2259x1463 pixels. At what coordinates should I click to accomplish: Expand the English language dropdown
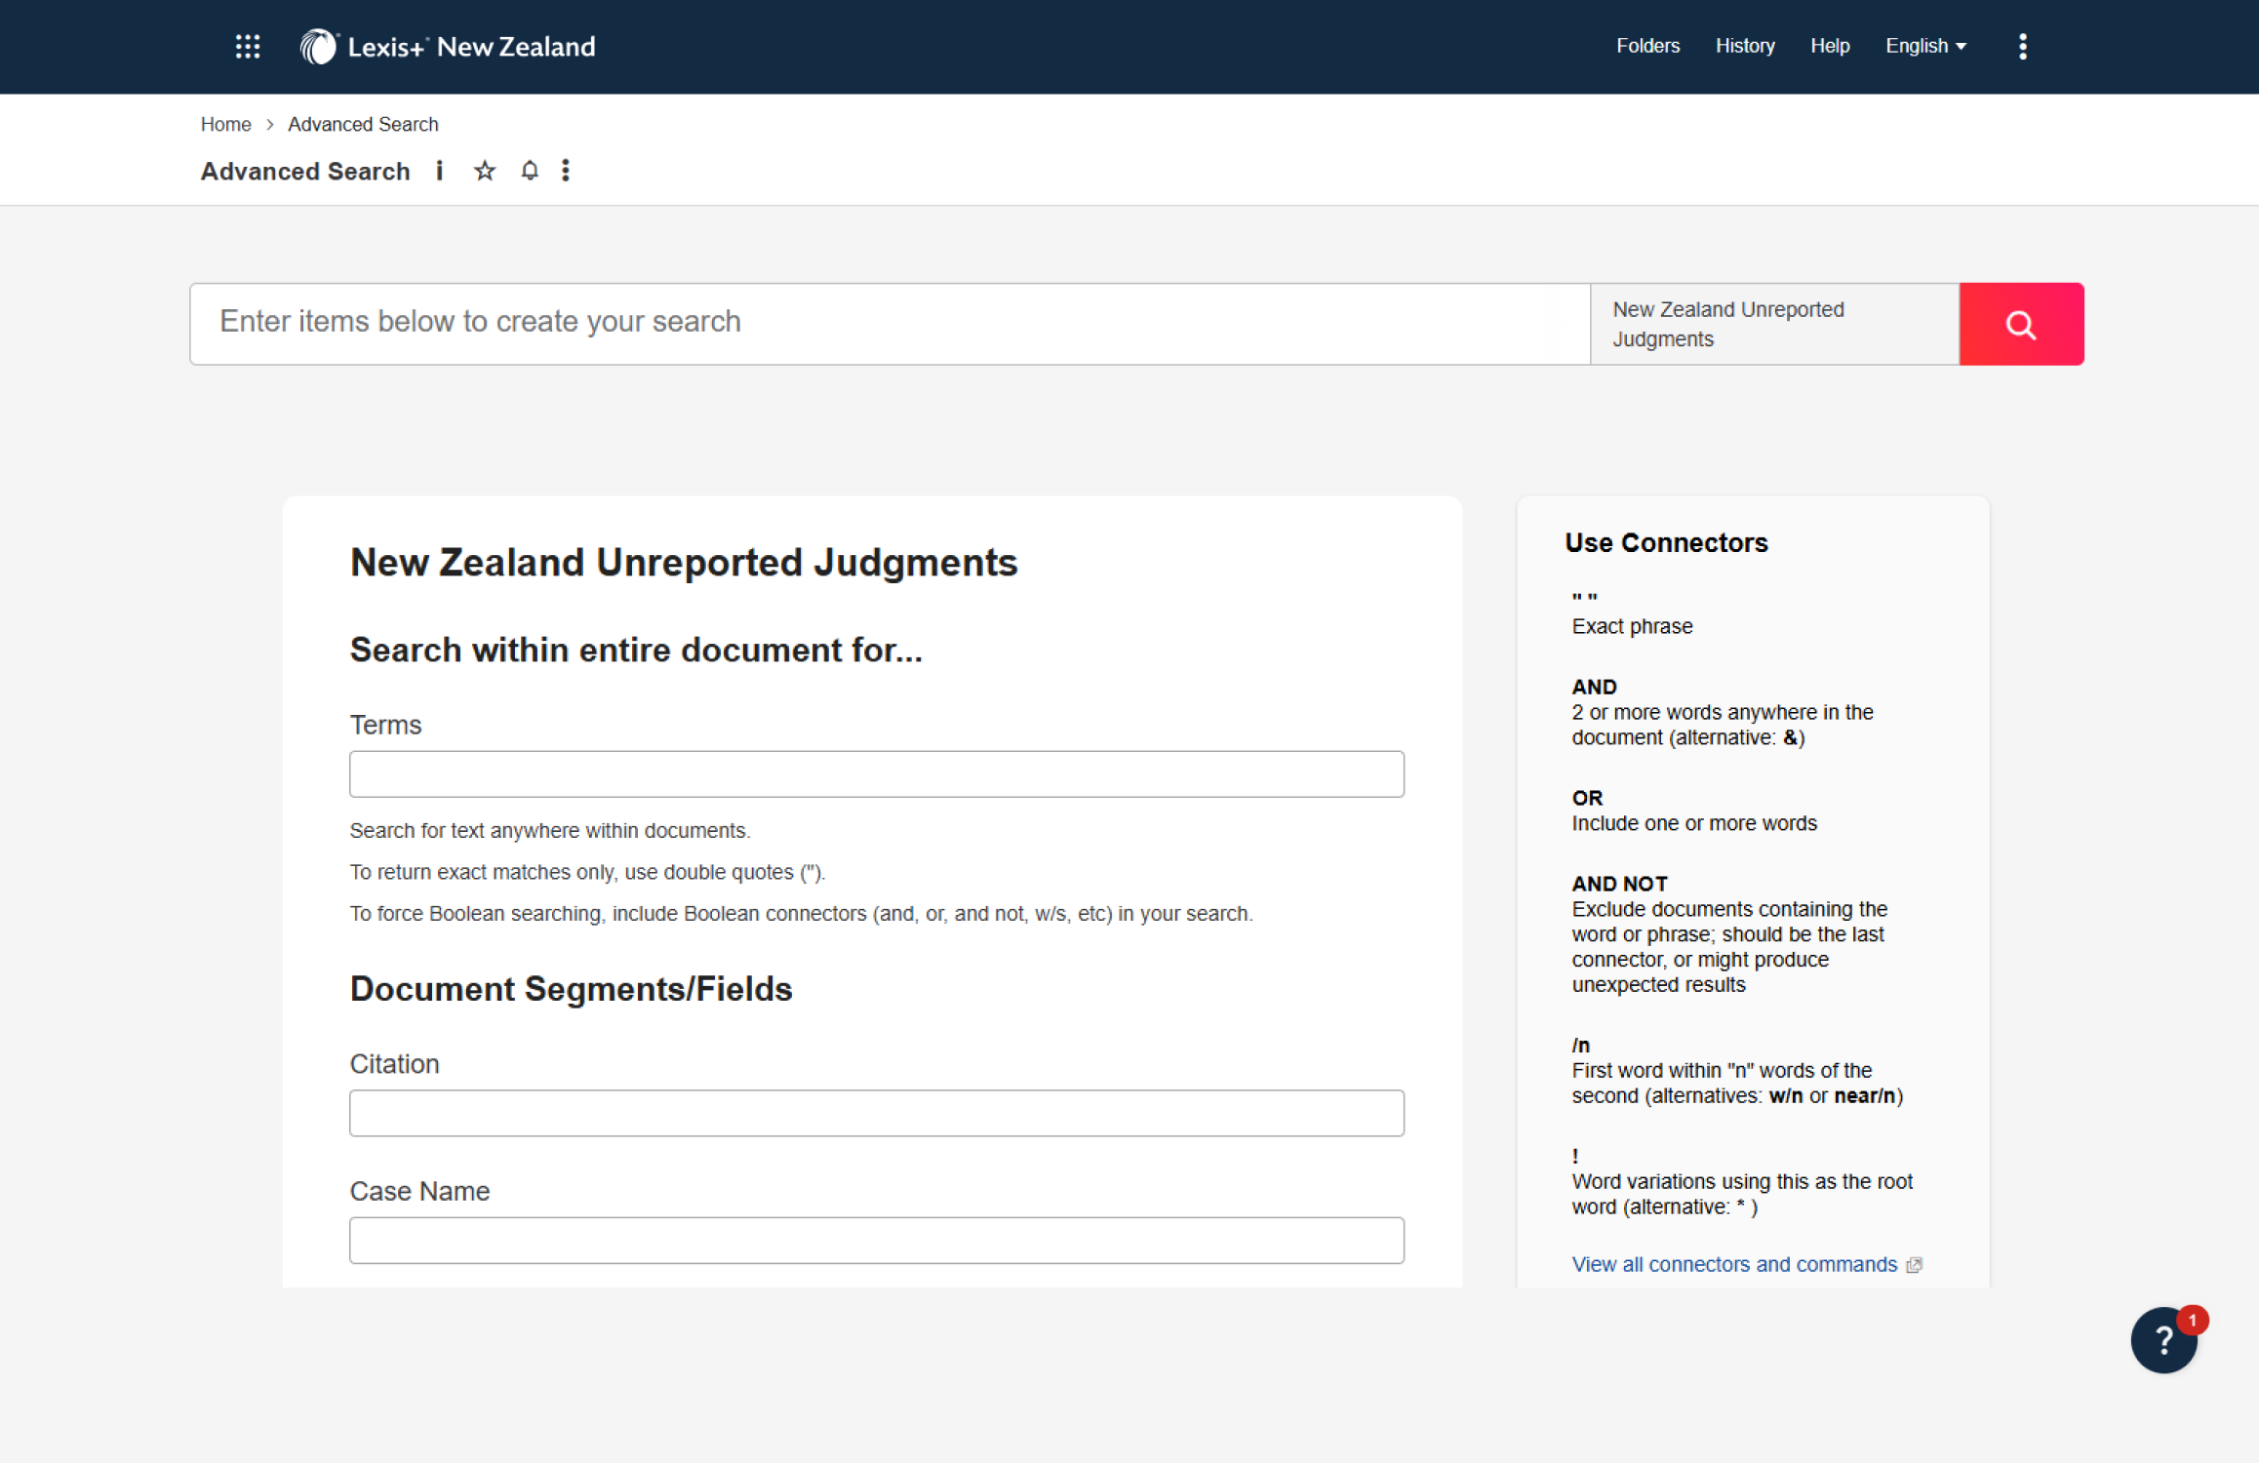click(1925, 46)
